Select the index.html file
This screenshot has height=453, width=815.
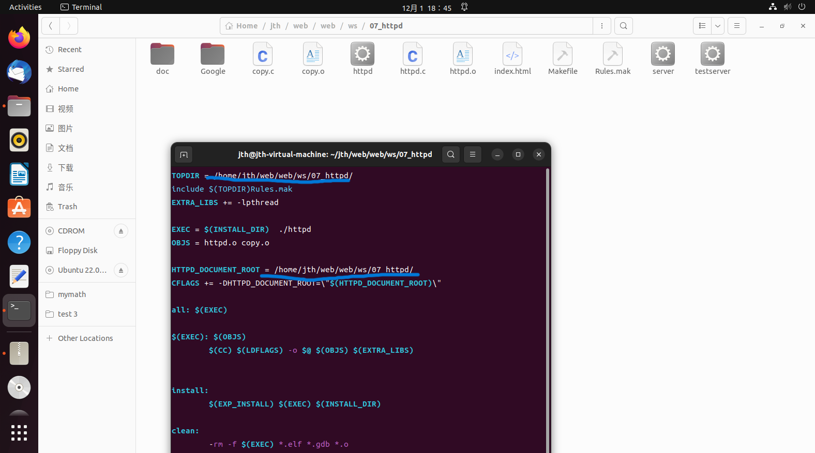[512, 59]
